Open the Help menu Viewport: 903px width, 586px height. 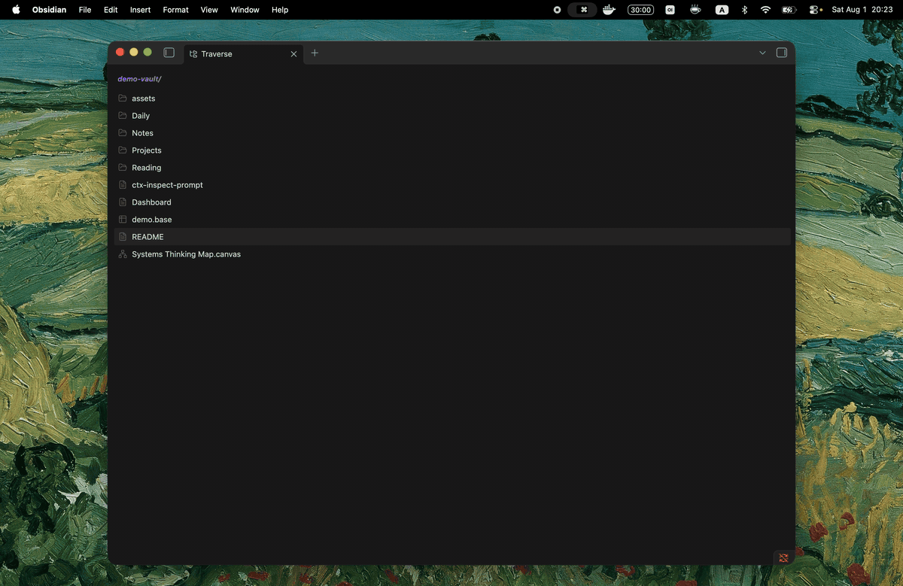coord(280,10)
